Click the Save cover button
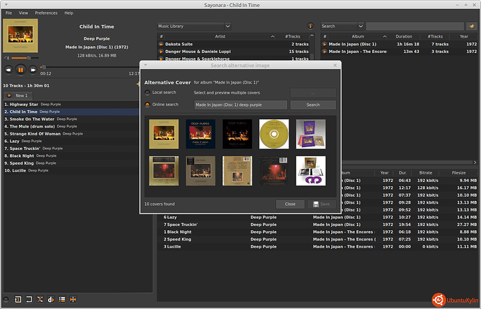Viewport: 481px width, 309px height. [x=321, y=204]
